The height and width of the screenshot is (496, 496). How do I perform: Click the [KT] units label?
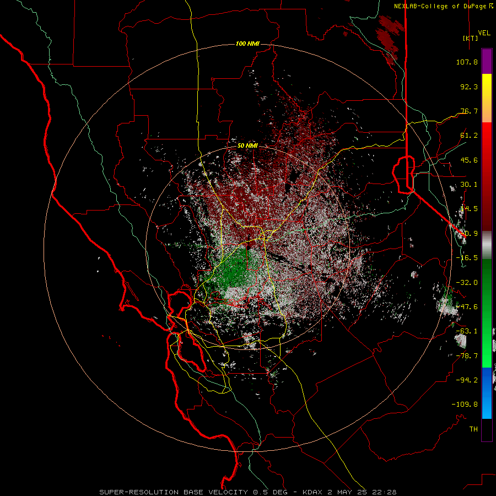click(470, 38)
